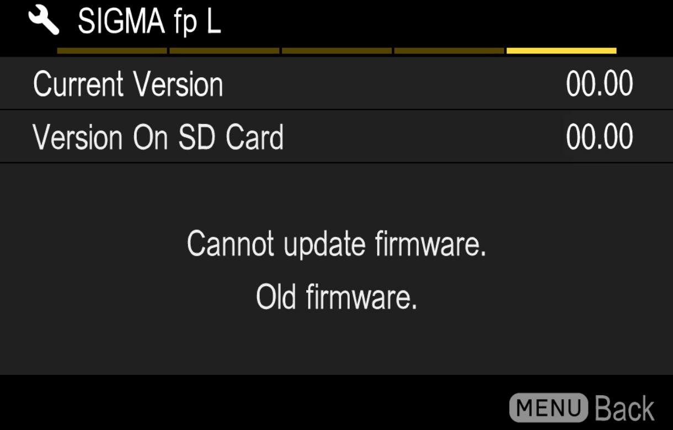Click empty row space after Version On SD Card

pyautogui.click(x=425, y=137)
